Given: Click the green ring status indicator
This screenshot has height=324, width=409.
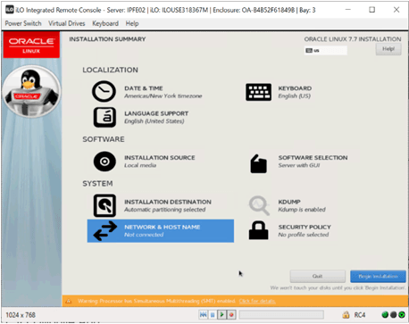Looking at the screenshot, I should coord(402,314).
